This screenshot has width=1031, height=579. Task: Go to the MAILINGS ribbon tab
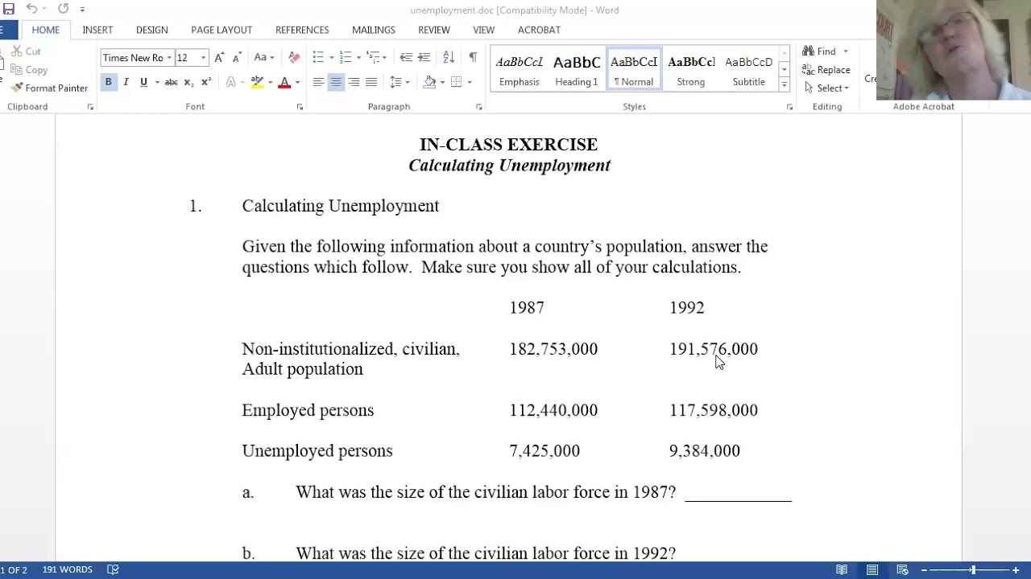point(374,30)
